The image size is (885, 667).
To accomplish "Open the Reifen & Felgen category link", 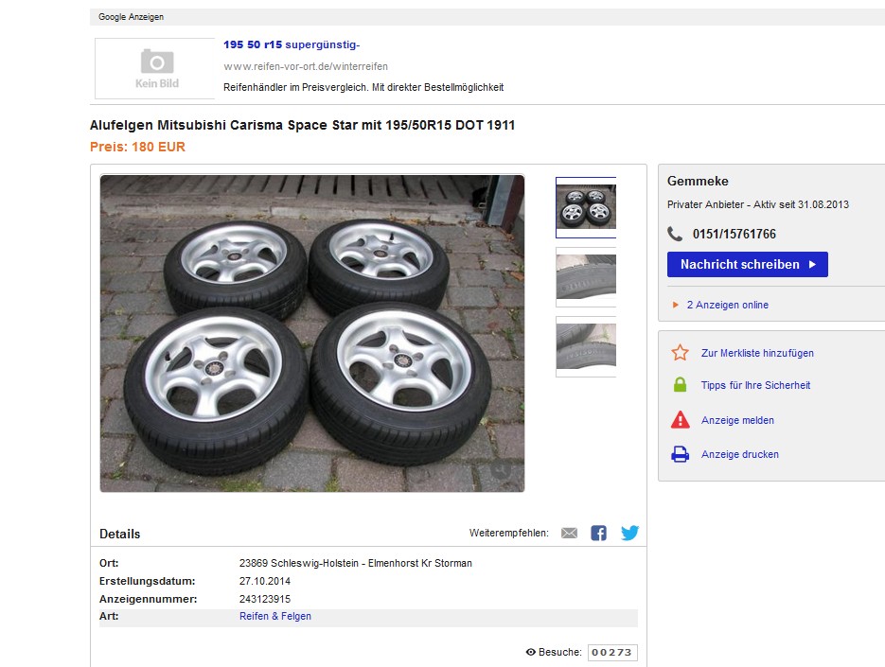I will point(274,616).
